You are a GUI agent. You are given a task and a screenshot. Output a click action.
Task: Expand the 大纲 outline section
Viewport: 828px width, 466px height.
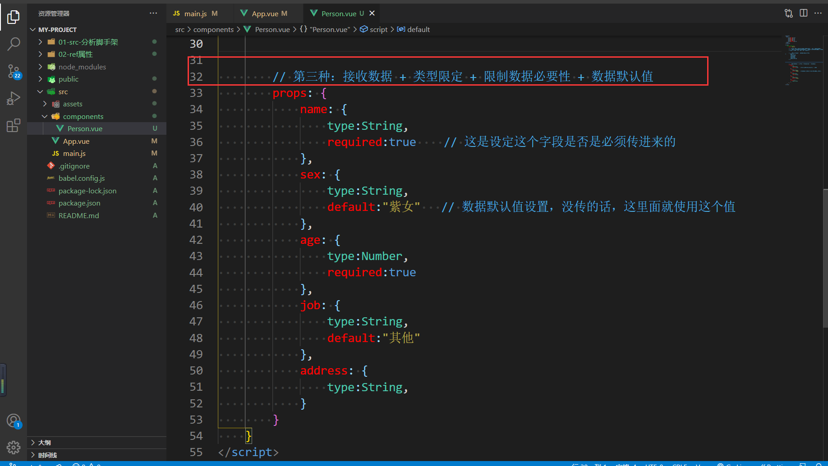97,443
